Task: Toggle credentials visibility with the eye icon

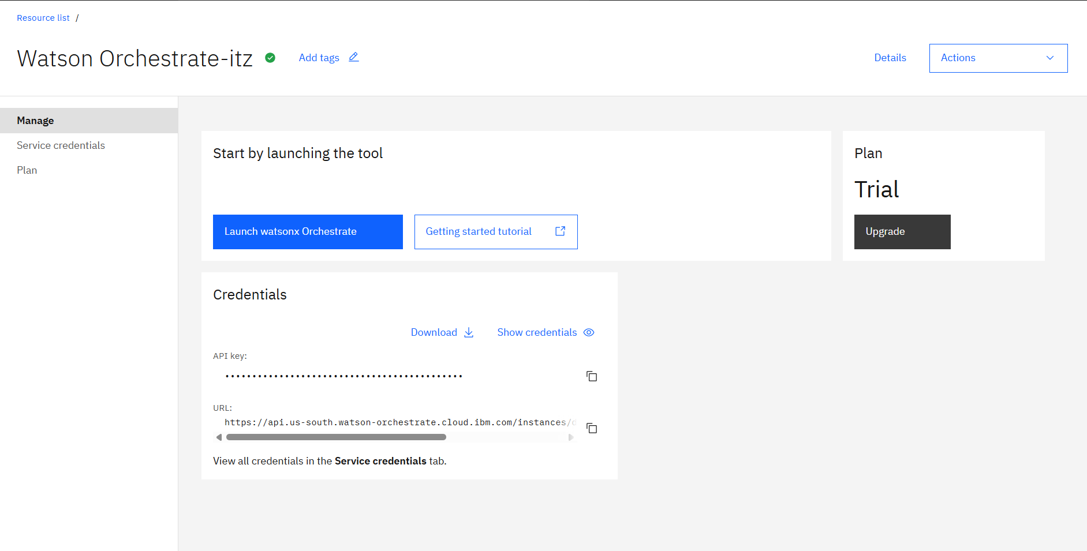Action: pos(589,332)
